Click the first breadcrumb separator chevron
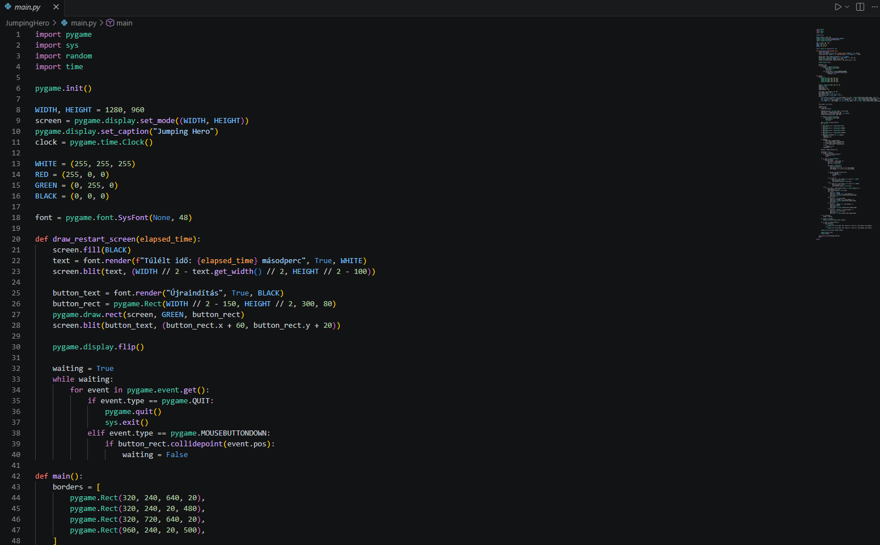This screenshot has width=880, height=545. pos(54,23)
